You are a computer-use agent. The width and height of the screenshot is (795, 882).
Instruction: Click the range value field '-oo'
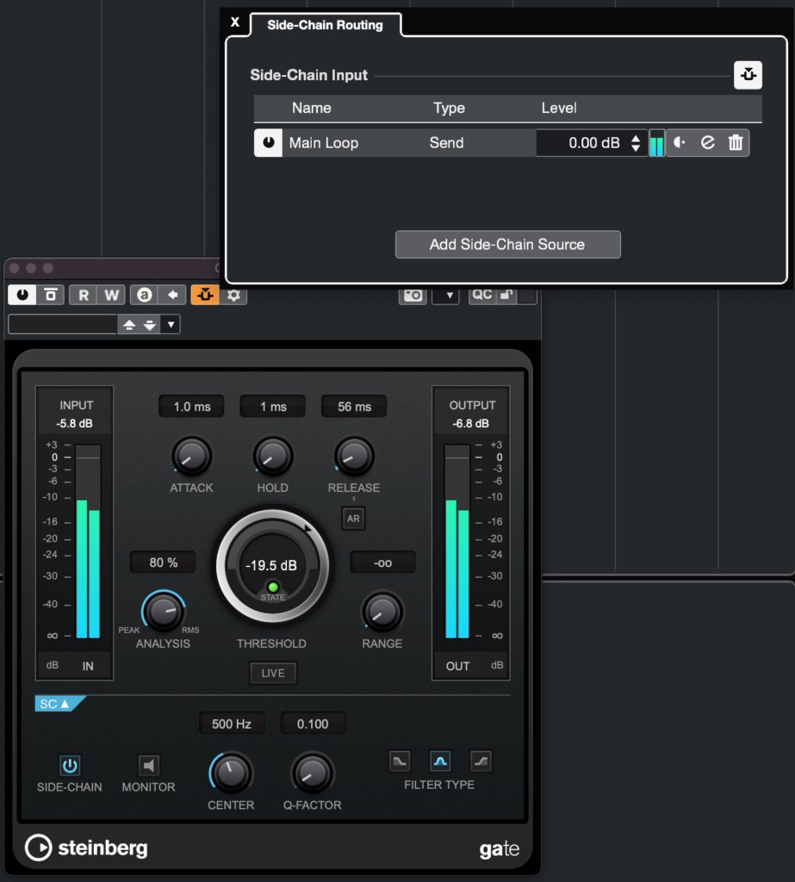[382, 562]
